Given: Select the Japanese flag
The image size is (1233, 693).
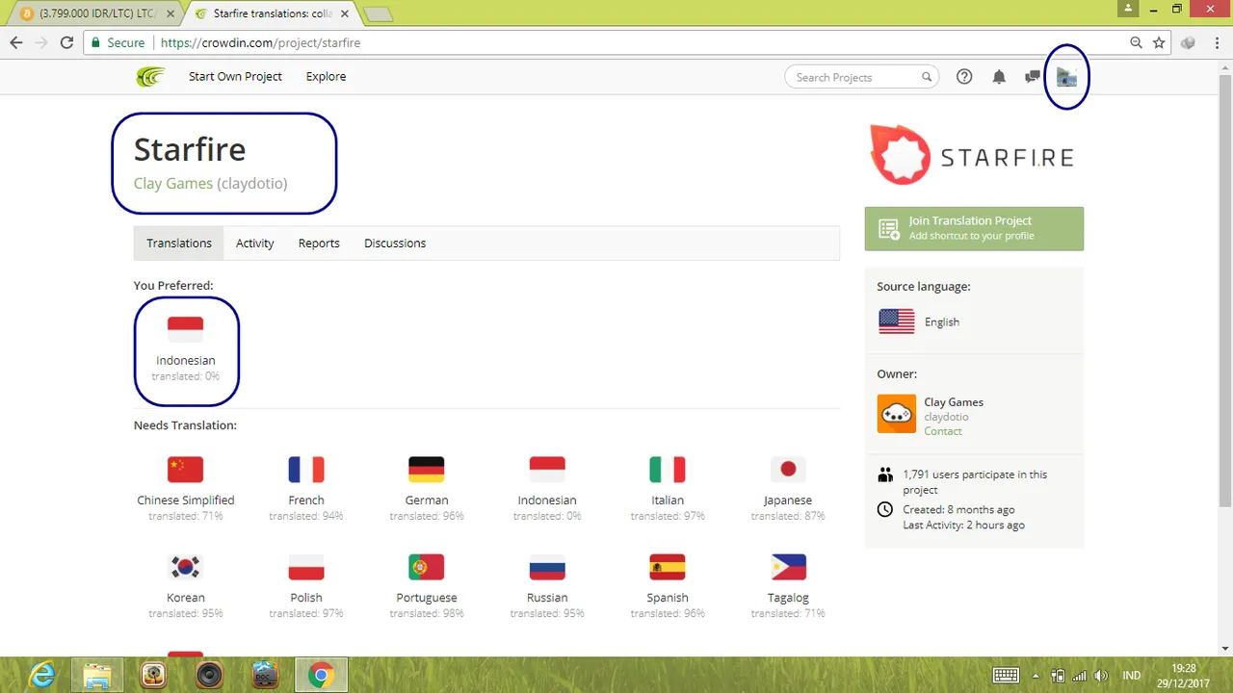Looking at the screenshot, I should (788, 469).
